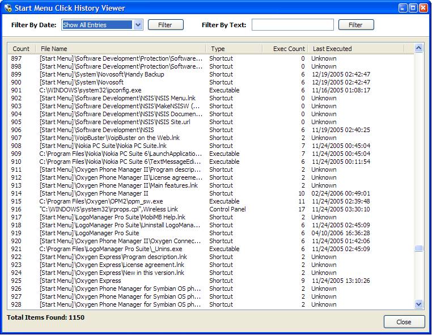Select row 907 VoipBuster on the Web.lnk
The width and height of the screenshot is (432, 335).
coord(211,138)
